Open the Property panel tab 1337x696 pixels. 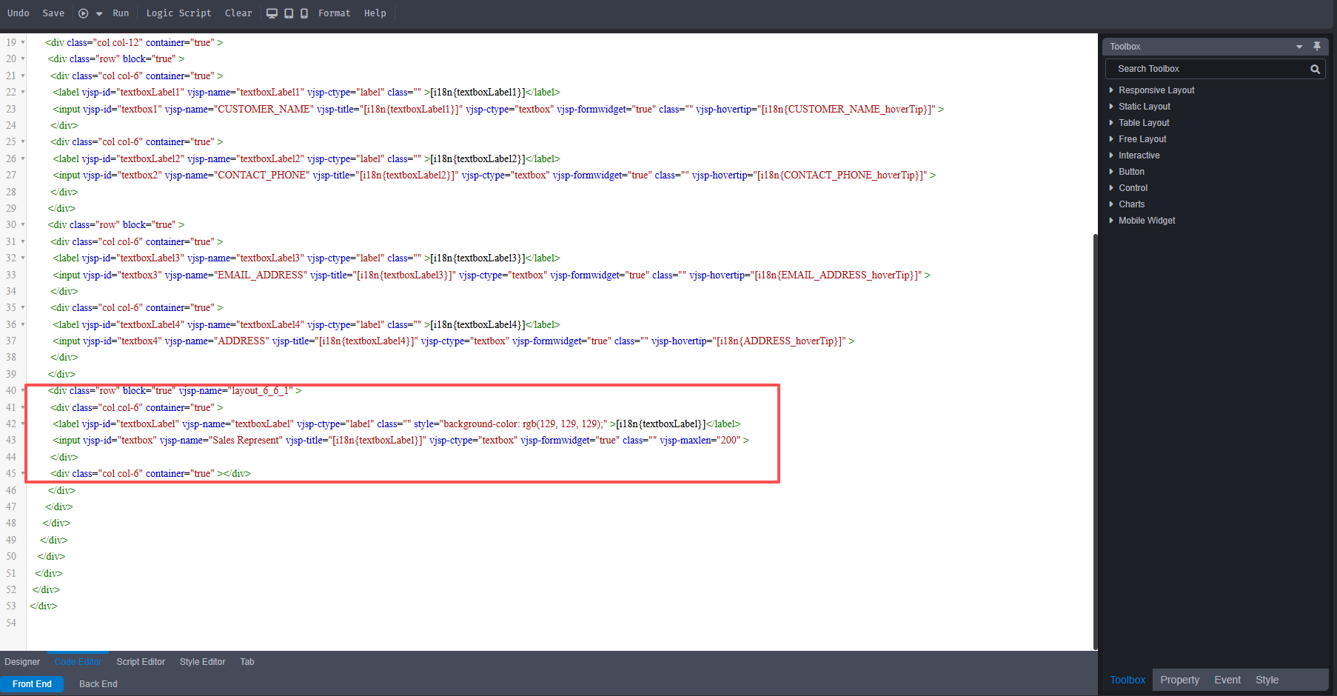pos(1179,680)
